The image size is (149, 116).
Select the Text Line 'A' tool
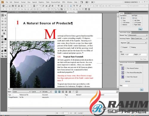pyautogui.click(x=5, y=30)
